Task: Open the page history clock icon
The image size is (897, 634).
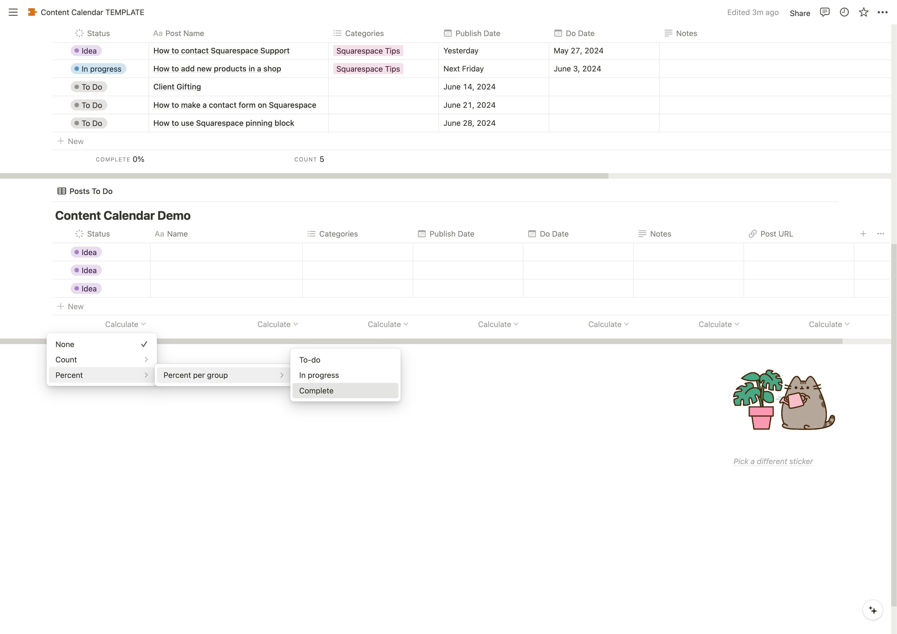Action: 844,13
